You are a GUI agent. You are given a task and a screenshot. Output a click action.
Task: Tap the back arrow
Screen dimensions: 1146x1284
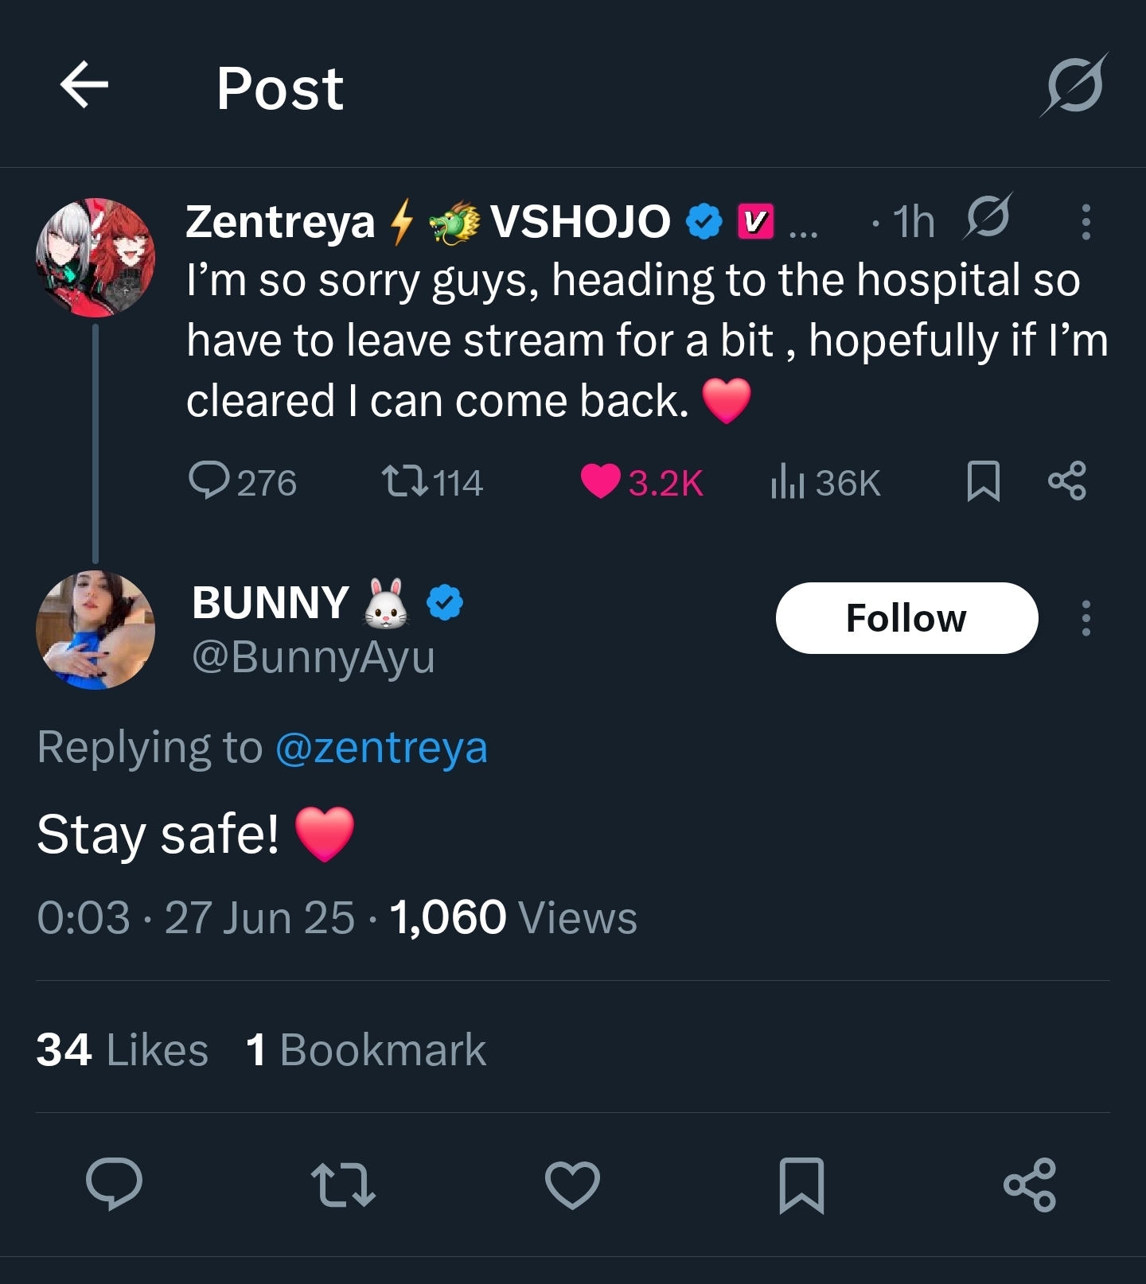[84, 85]
